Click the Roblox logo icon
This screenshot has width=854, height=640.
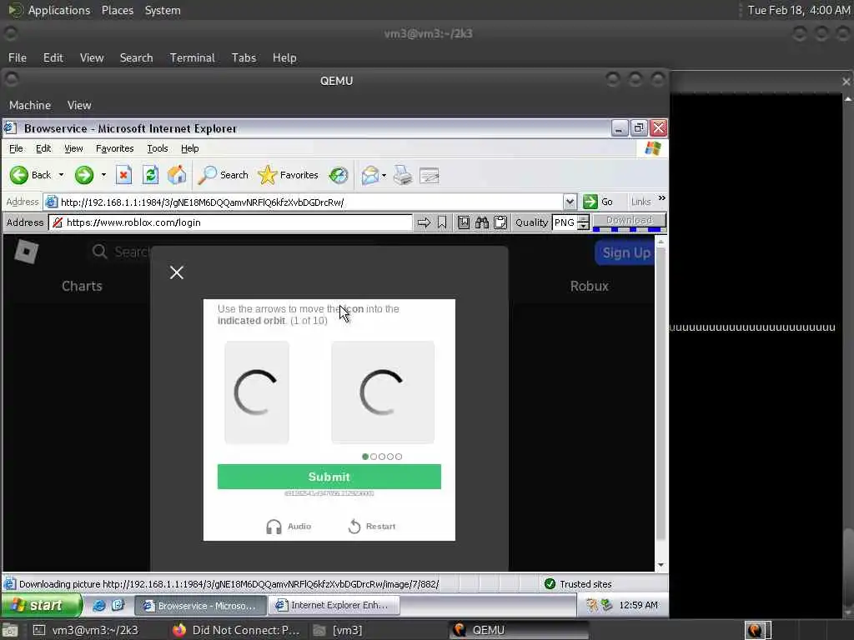coord(26,252)
